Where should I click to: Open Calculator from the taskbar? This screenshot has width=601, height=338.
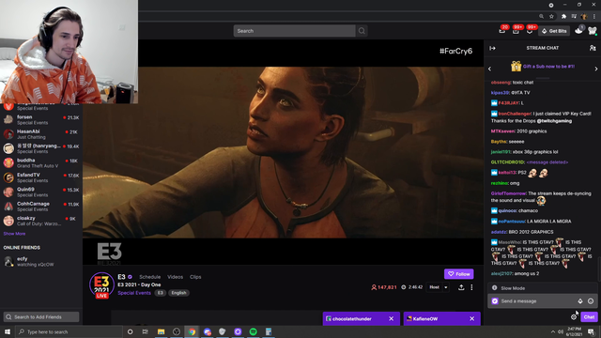[269, 331]
